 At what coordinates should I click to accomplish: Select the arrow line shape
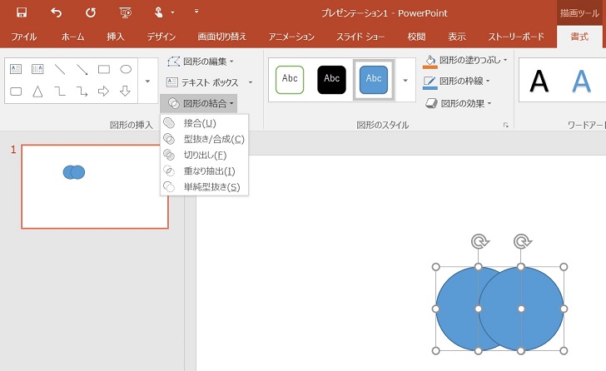point(82,69)
